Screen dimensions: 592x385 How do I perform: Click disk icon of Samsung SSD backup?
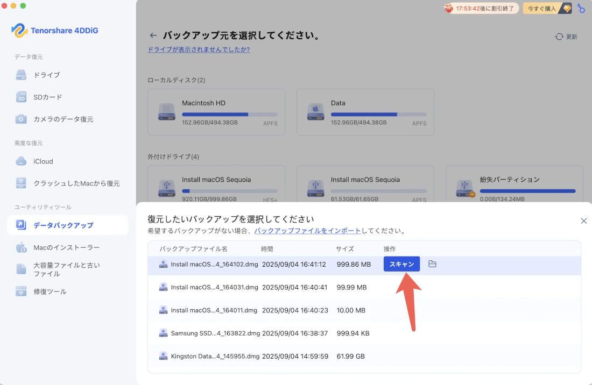163,333
